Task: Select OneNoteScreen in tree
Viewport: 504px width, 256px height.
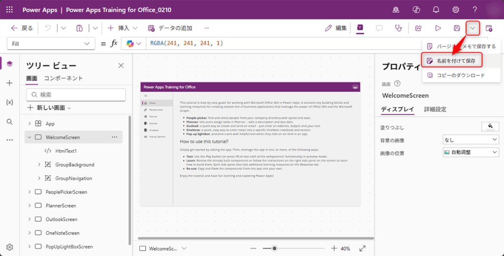Action: point(63,233)
